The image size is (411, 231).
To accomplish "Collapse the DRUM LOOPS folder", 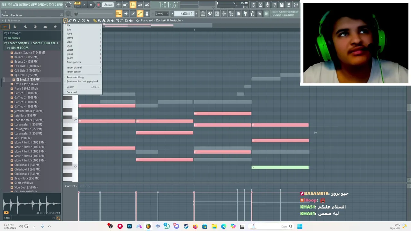I will coord(20,48).
